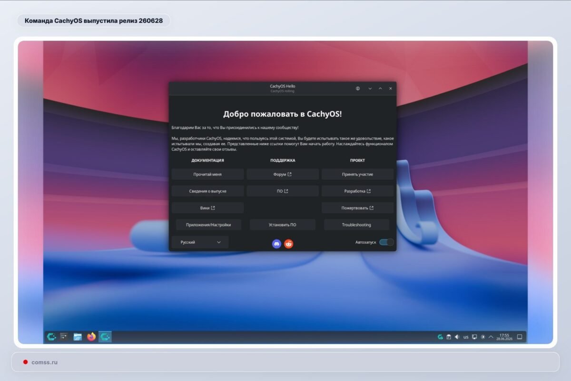Screen dimensions: 571x381
Task: Click the ПОДДЕРЖКА column heading
Action: (283, 160)
